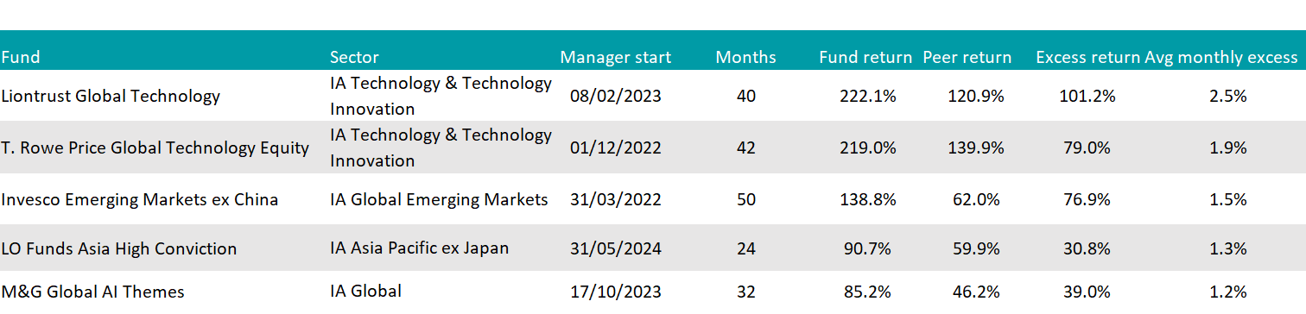
Task: Select T. Rowe Price Global Technology Equity
Action: [x=155, y=148]
